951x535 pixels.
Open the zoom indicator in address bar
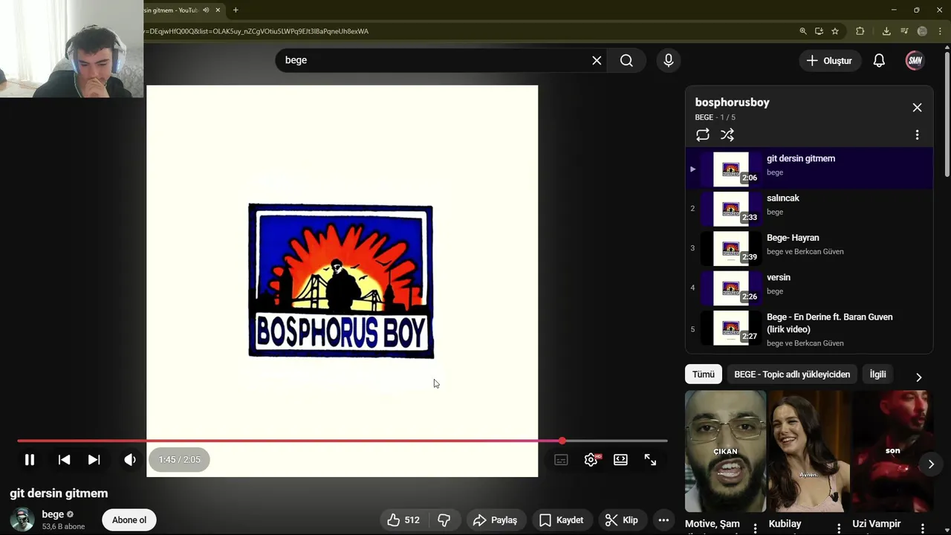point(802,31)
